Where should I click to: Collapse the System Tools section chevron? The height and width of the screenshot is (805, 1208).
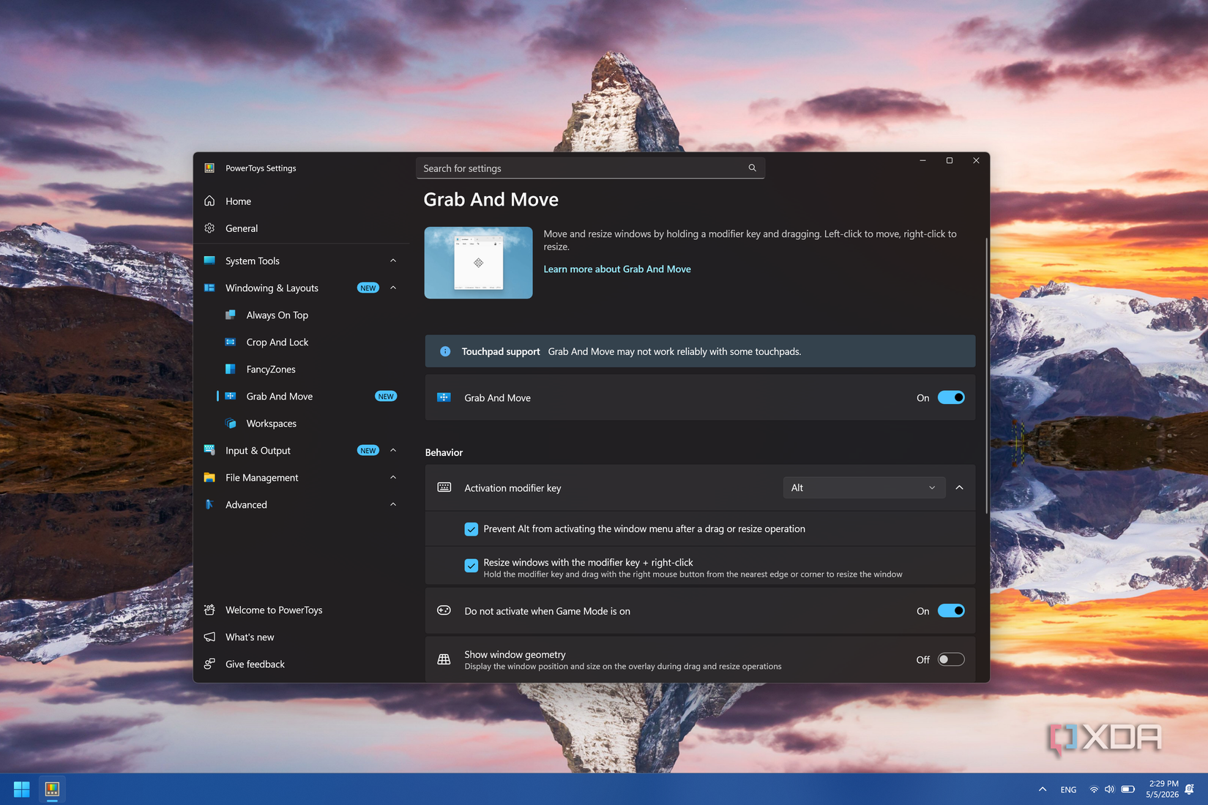pos(393,261)
